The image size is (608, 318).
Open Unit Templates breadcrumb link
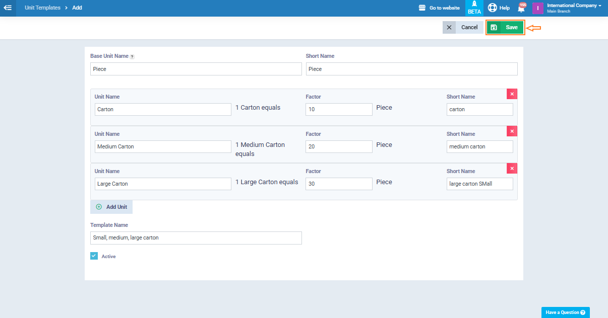(x=42, y=8)
